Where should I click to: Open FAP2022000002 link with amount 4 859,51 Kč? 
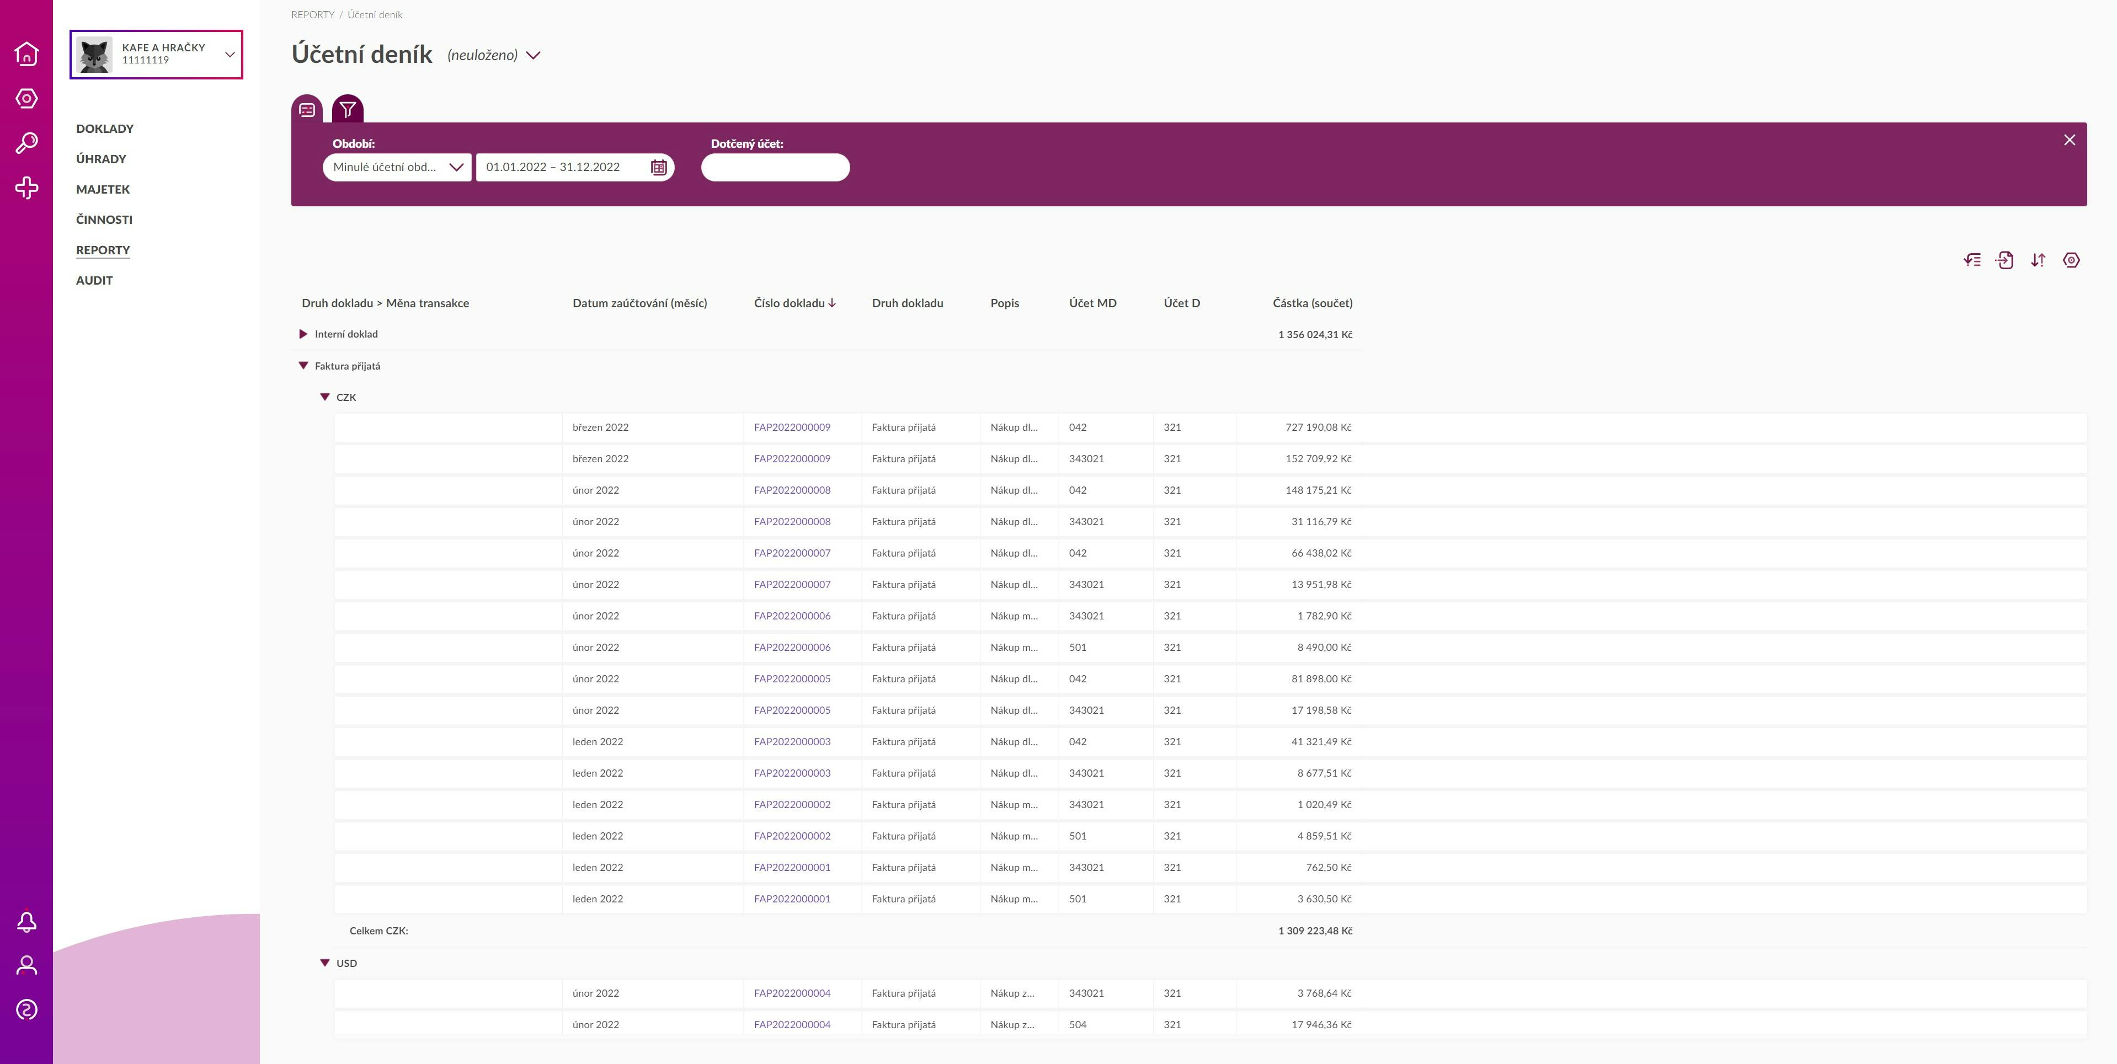coord(792,836)
